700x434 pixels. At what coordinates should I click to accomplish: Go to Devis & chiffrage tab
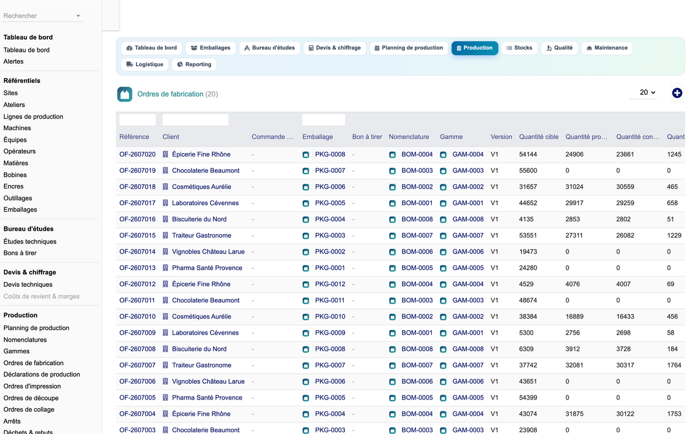click(x=335, y=48)
